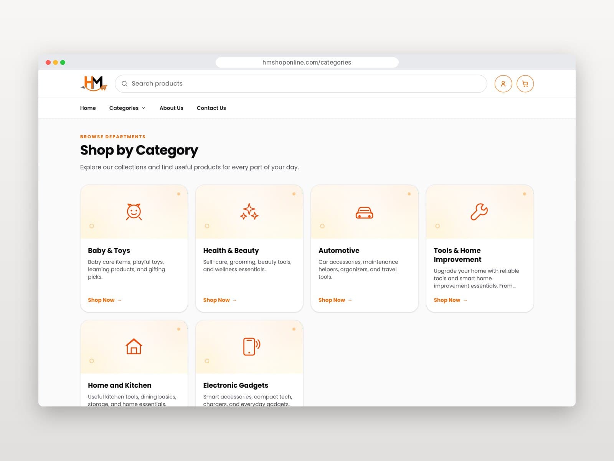
Task: Open the user account icon
Action: tap(503, 84)
